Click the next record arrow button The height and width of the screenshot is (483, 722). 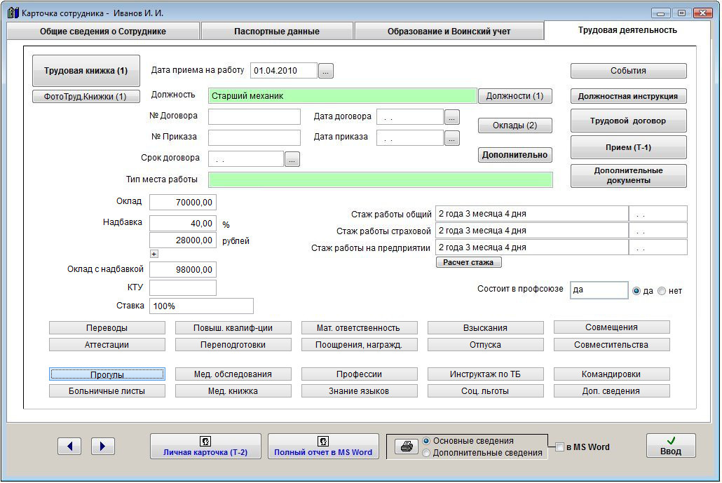pos(102,446)
